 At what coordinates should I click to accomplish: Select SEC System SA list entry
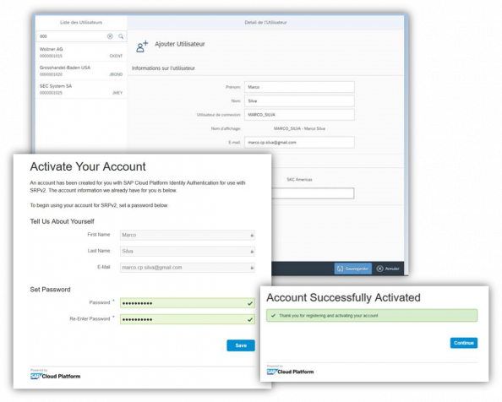[x=81, y=90]
